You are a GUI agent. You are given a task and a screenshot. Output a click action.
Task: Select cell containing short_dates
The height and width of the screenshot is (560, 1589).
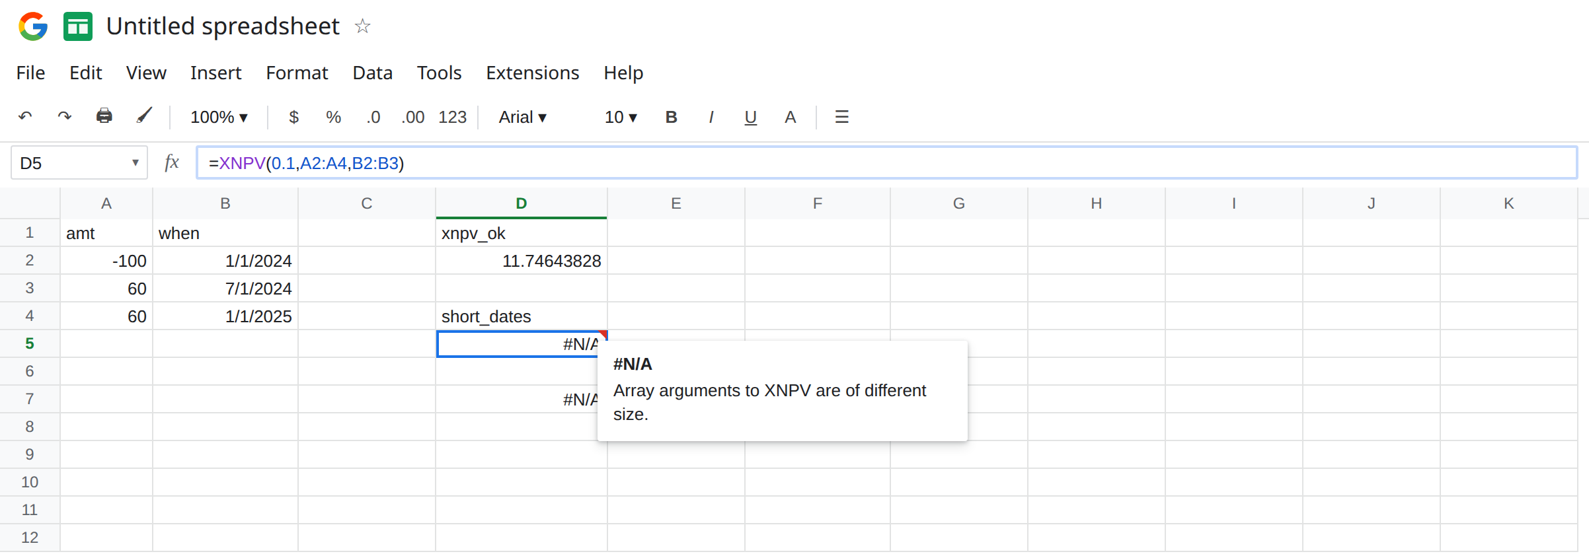(522, 316)
